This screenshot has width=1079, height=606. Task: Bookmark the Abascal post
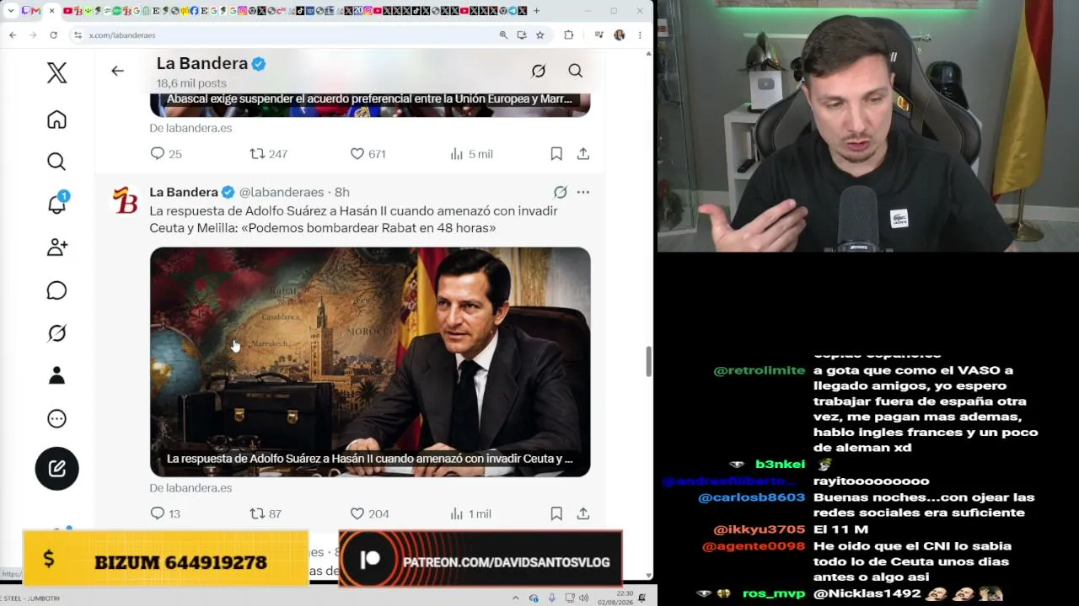(556, 154)
